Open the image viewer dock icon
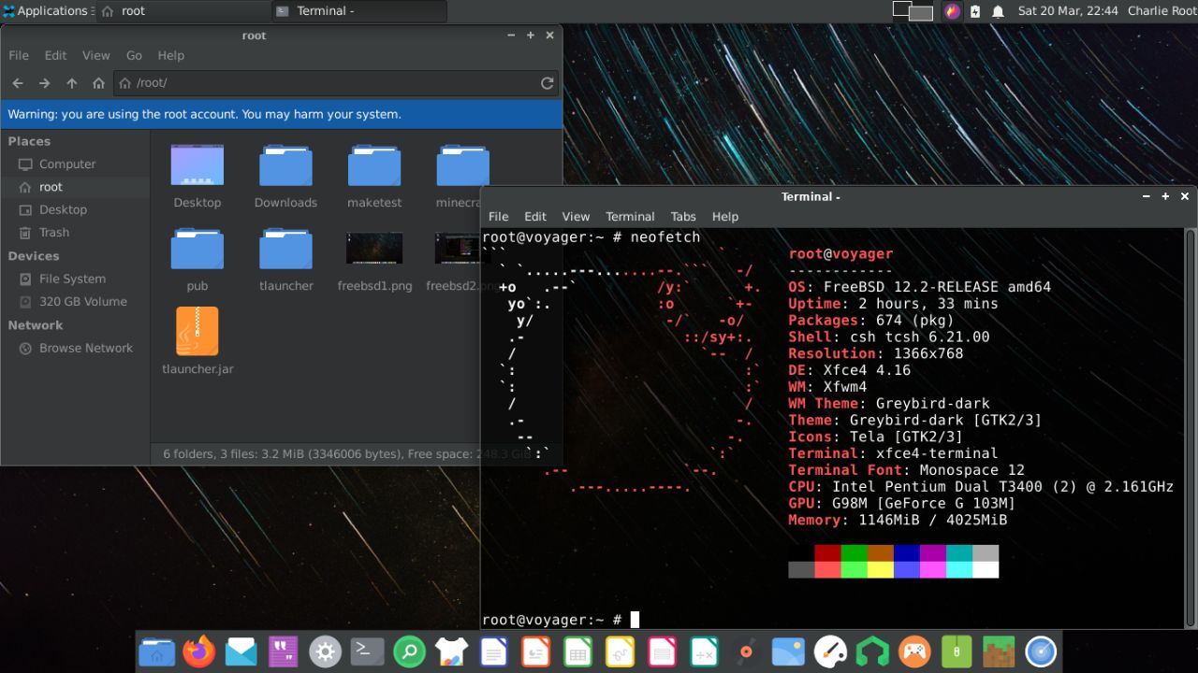The width and height of the screenshot is (1198, 673). [x=788, y=652]
